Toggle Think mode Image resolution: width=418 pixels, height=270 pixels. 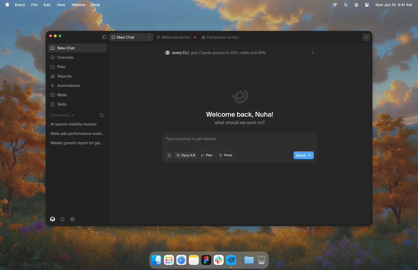point(225,155)
